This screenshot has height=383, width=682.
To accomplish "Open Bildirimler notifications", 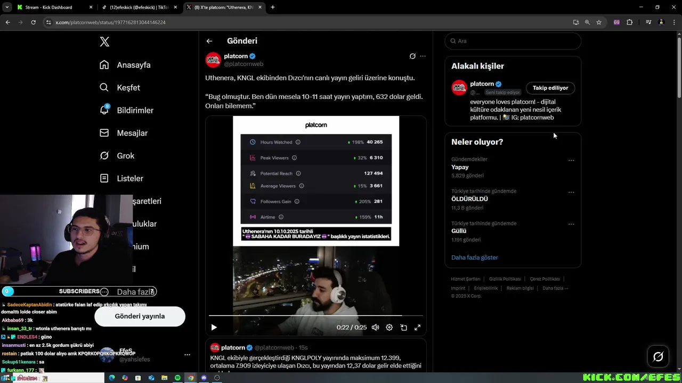I will pos(126,110).
